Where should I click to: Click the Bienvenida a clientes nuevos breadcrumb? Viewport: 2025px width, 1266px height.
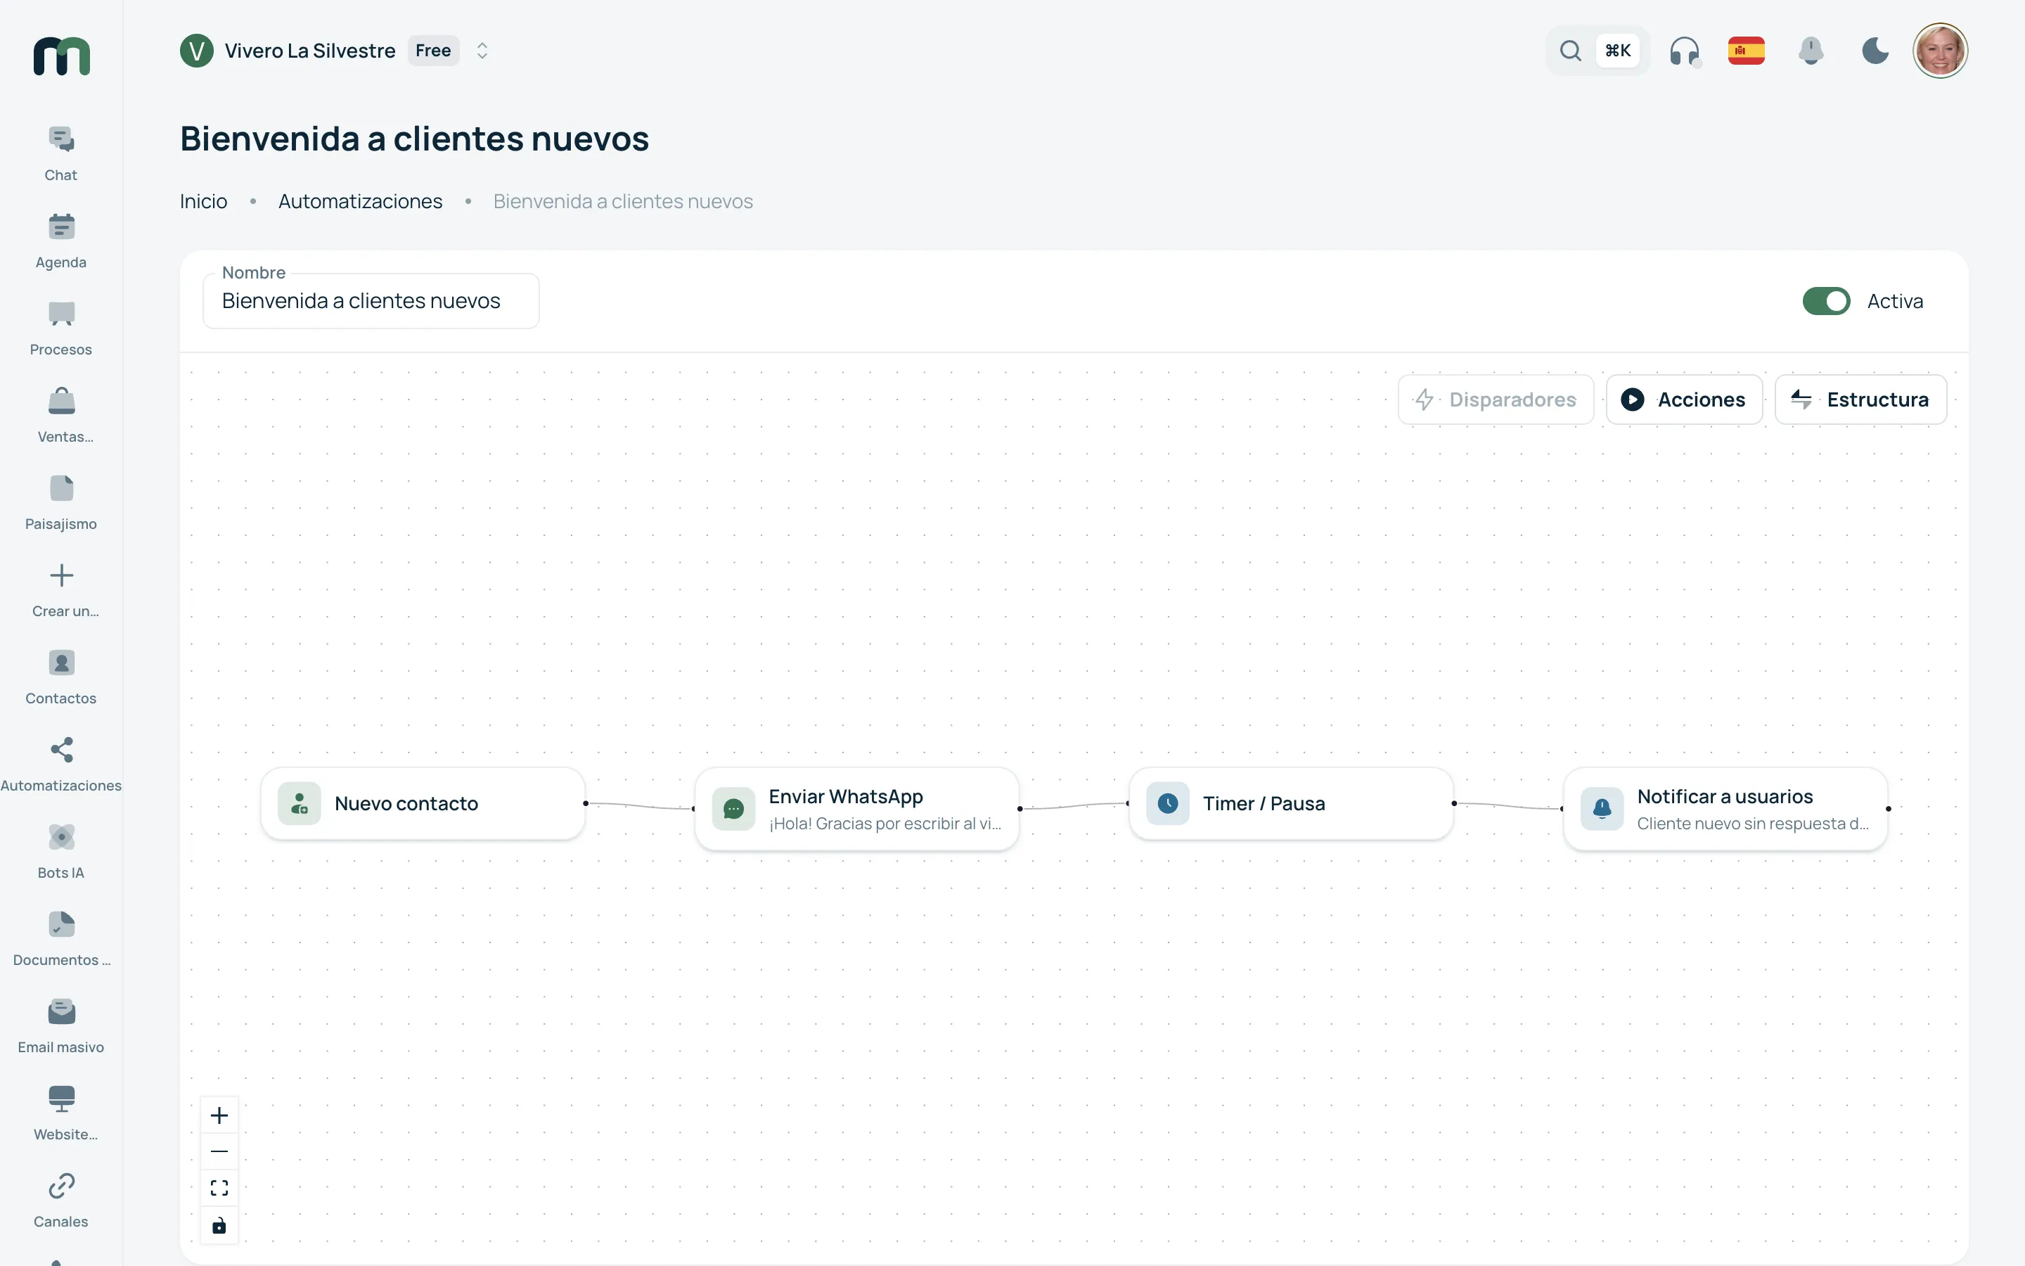pos(622,202)
